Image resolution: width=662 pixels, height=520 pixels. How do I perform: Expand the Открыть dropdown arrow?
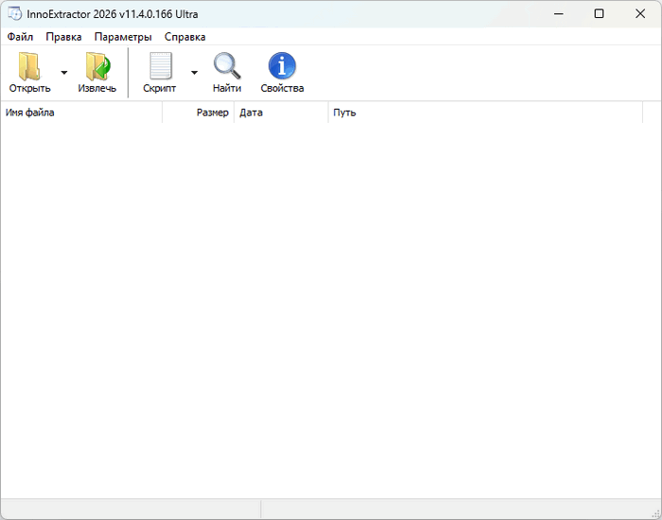[64, 73]
